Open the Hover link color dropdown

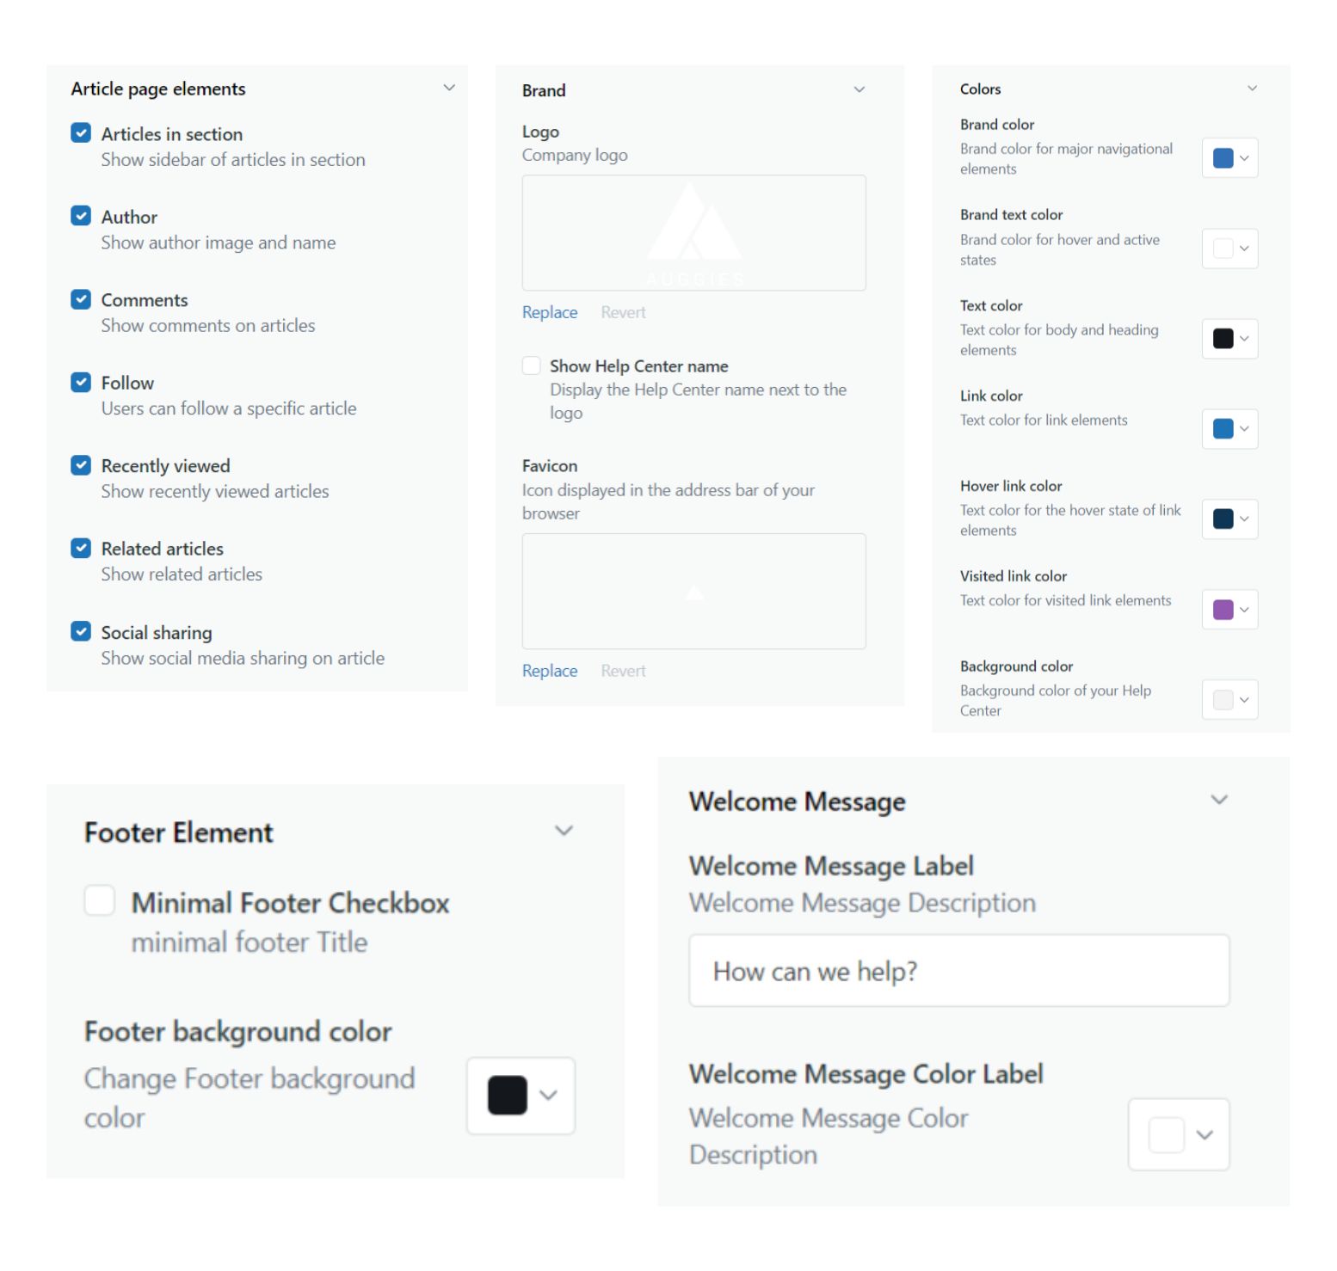click(x=1229, y=519)
